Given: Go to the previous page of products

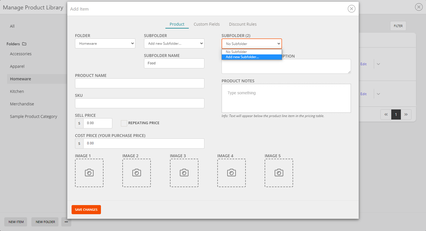Looking at the screenshot, I should click(x=386, y=115).
